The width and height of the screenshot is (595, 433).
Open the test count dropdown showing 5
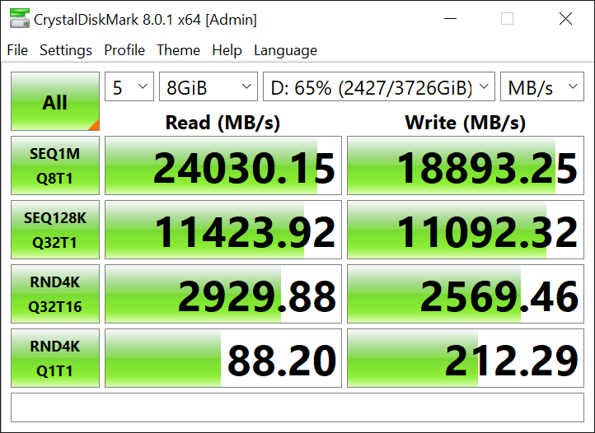coord(129,88)
